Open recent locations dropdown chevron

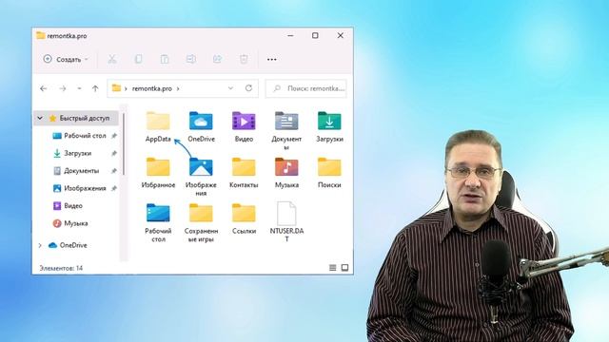click(79, 88)
